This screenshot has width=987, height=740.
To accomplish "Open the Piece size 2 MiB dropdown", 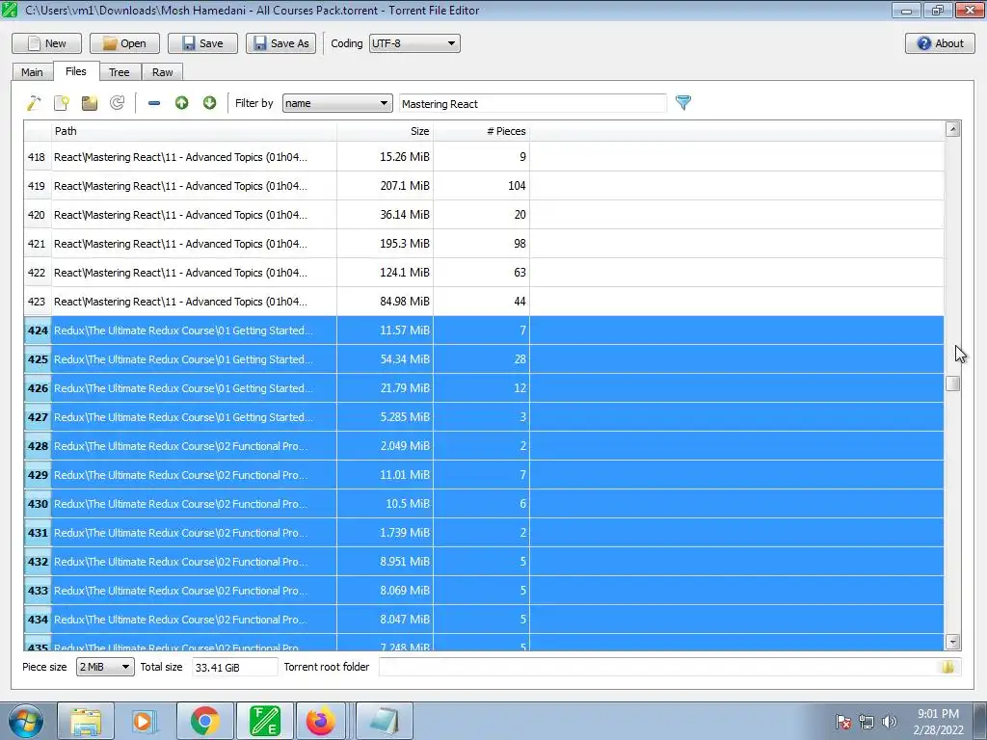I will coord(105,667).
